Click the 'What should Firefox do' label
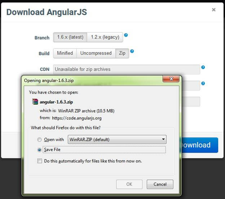Viewport: 225px width, 199px height. pos(66,128)
